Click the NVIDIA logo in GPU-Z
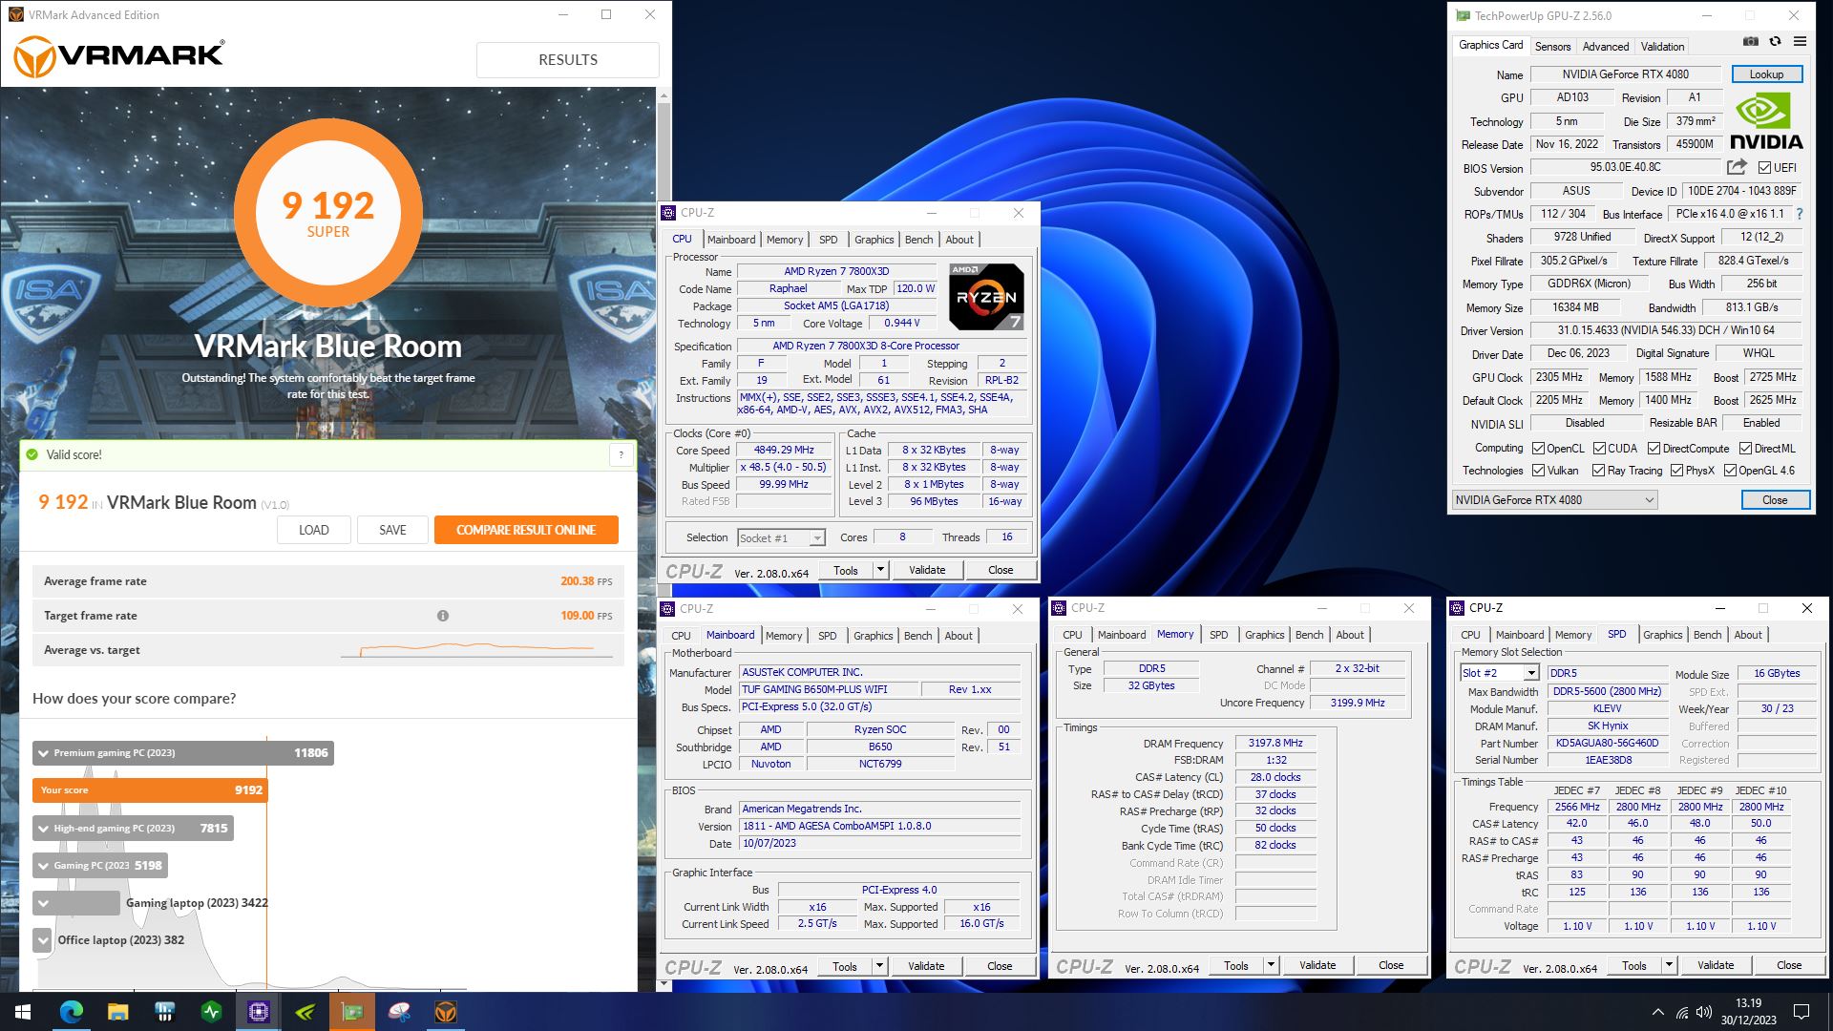Viewport: 1833px width, 1031px height. click(1765, 122)
